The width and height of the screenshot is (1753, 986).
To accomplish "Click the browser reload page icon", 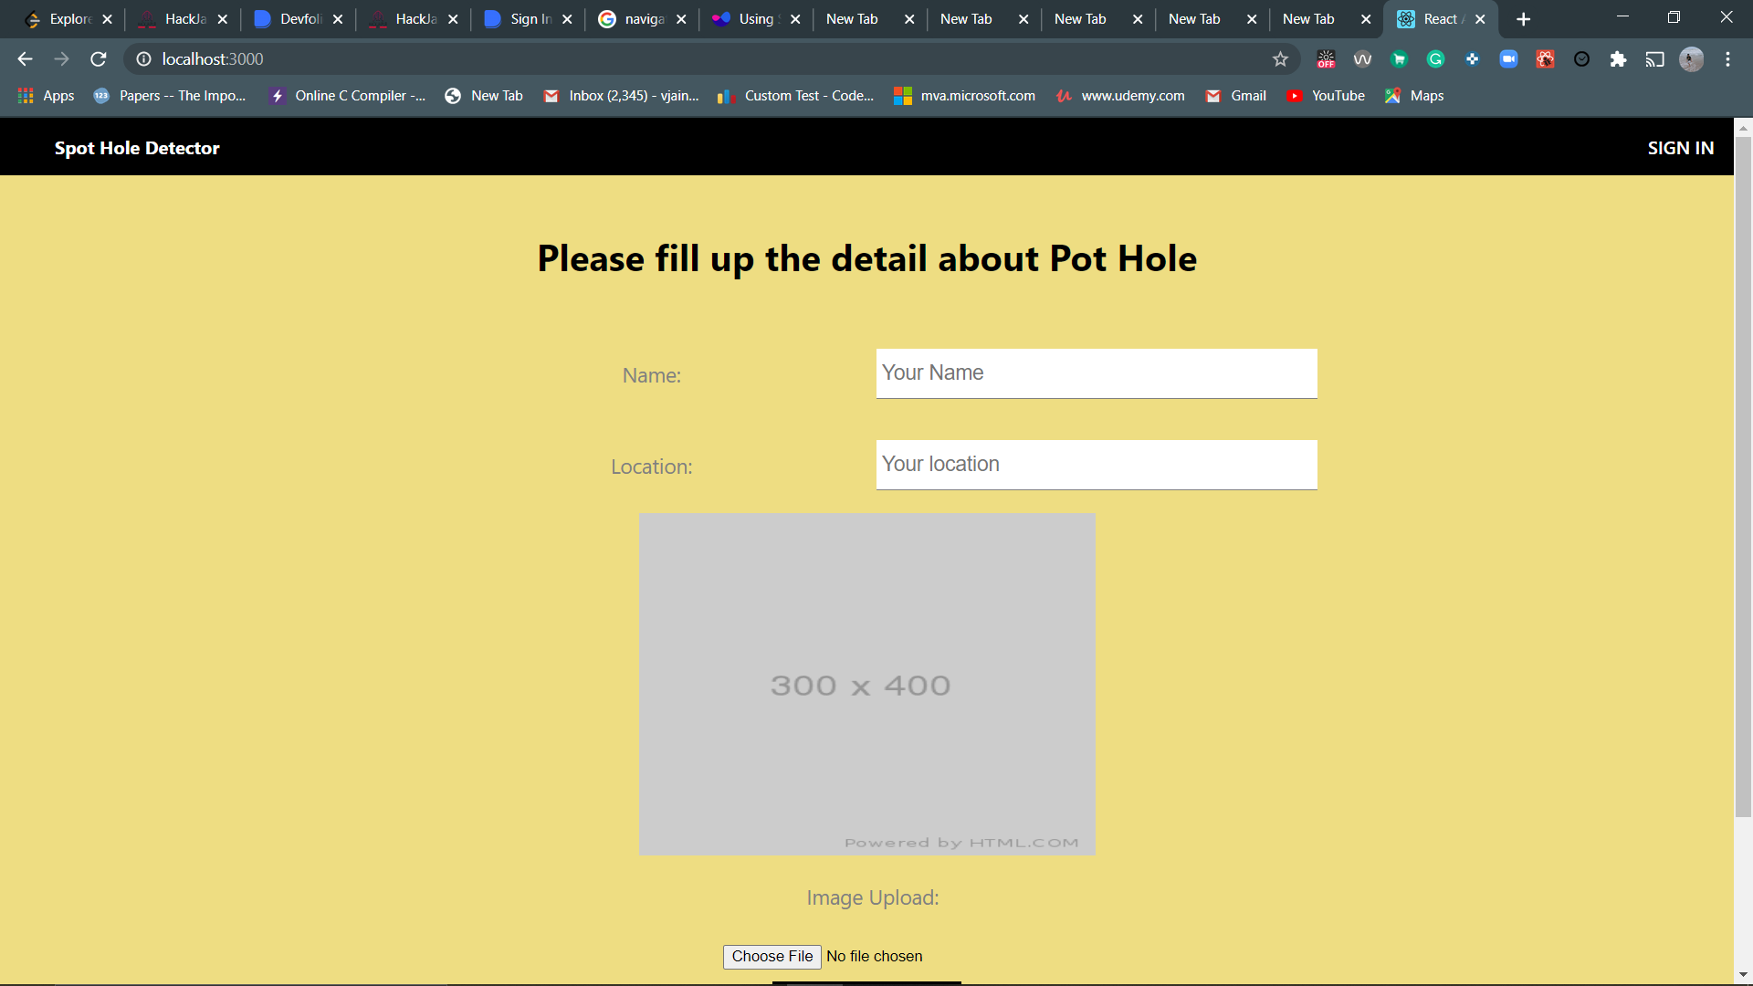I will coord(99,59).
